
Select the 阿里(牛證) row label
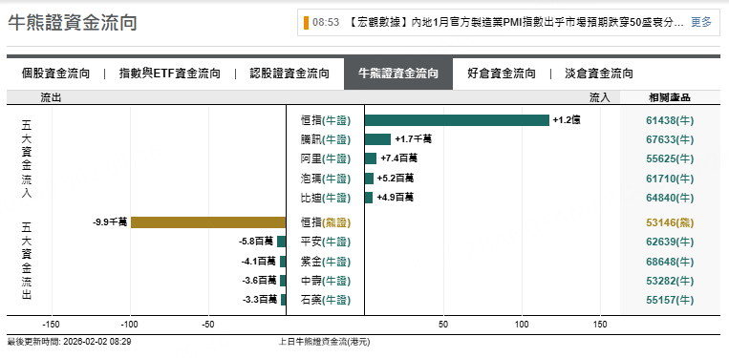tap(326, 158)
